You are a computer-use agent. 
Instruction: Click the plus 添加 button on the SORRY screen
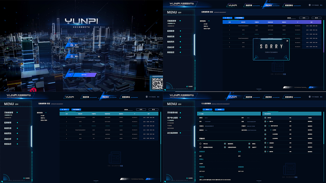coord(227,18)
